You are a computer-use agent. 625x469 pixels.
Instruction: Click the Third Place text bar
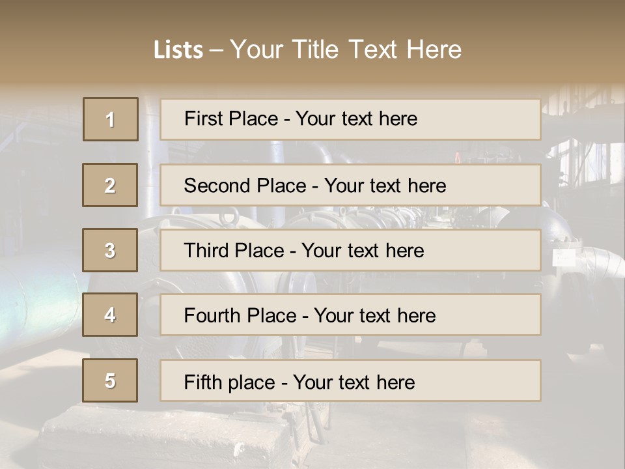click(350, 250)
